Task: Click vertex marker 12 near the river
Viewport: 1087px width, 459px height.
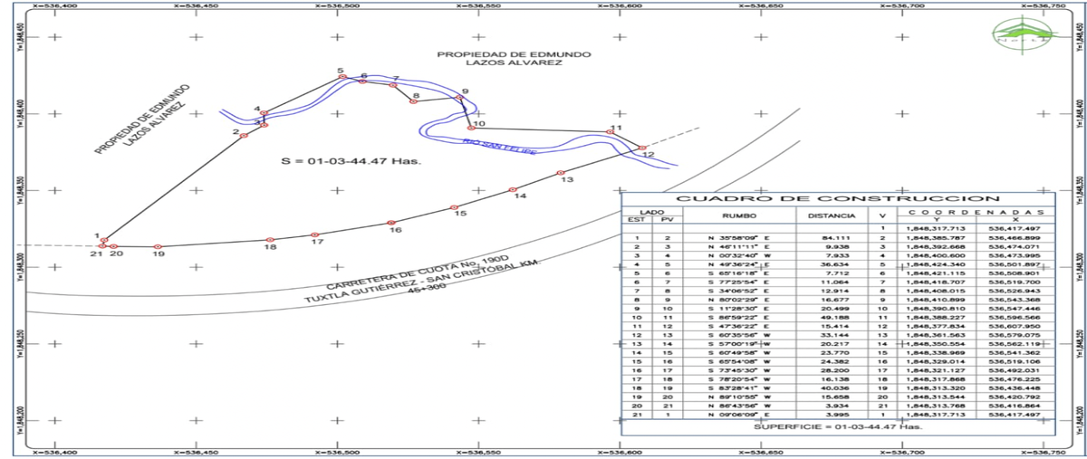Action: pyautogui.click(x=642, y=148)
